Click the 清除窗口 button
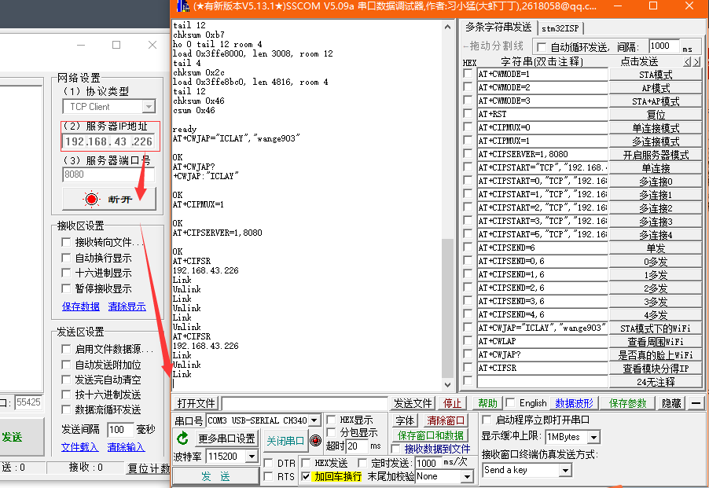This screenshot has height=488, width=709. point(446,420)
